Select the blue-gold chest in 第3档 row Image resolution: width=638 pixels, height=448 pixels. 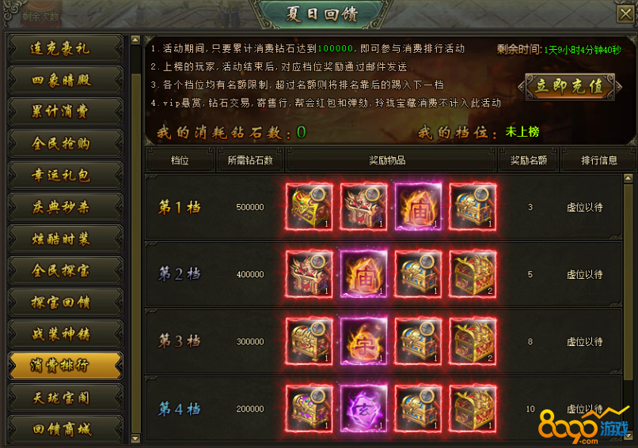418,341
